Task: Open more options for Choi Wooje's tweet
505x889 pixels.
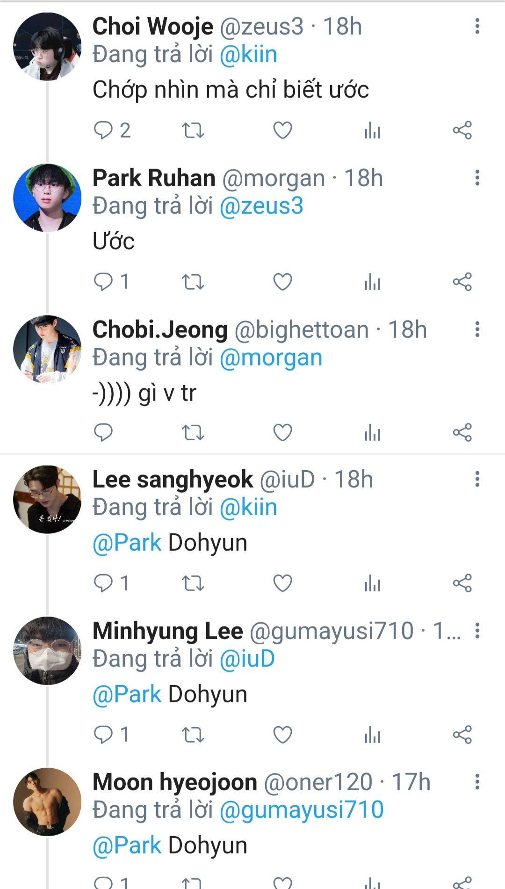Action: coord(477,26)
